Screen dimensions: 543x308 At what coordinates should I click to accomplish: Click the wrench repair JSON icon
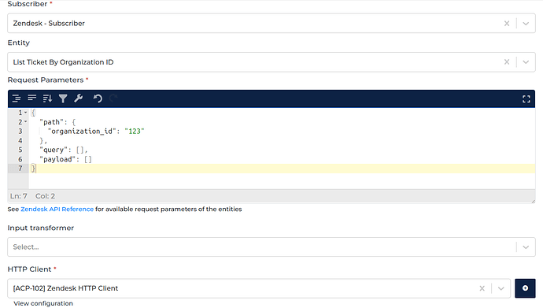coord(79,98)
